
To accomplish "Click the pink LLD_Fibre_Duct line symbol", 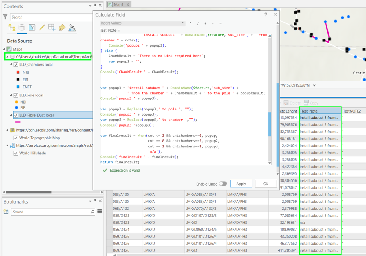I will (x=18, y=122).
